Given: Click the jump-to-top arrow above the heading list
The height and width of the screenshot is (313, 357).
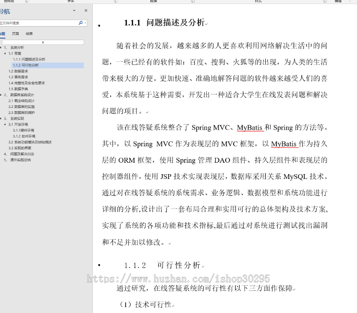Looking at the screenshot, I should (x=43, y=42).
